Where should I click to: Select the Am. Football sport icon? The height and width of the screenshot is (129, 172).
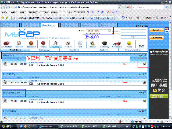click(6, 44)
